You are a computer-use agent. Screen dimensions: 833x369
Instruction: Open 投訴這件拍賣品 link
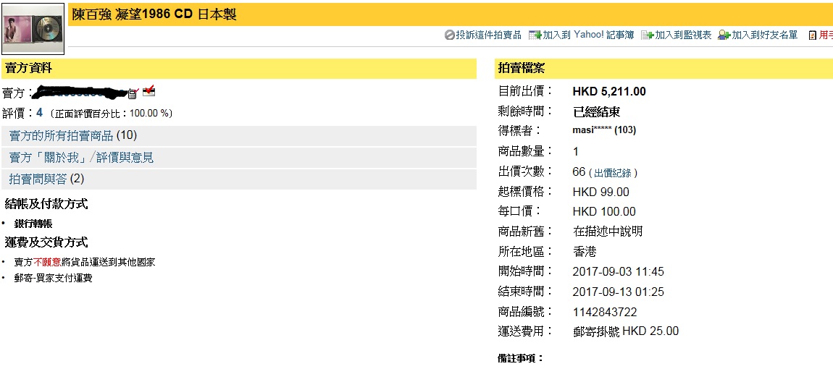(488, 35)
